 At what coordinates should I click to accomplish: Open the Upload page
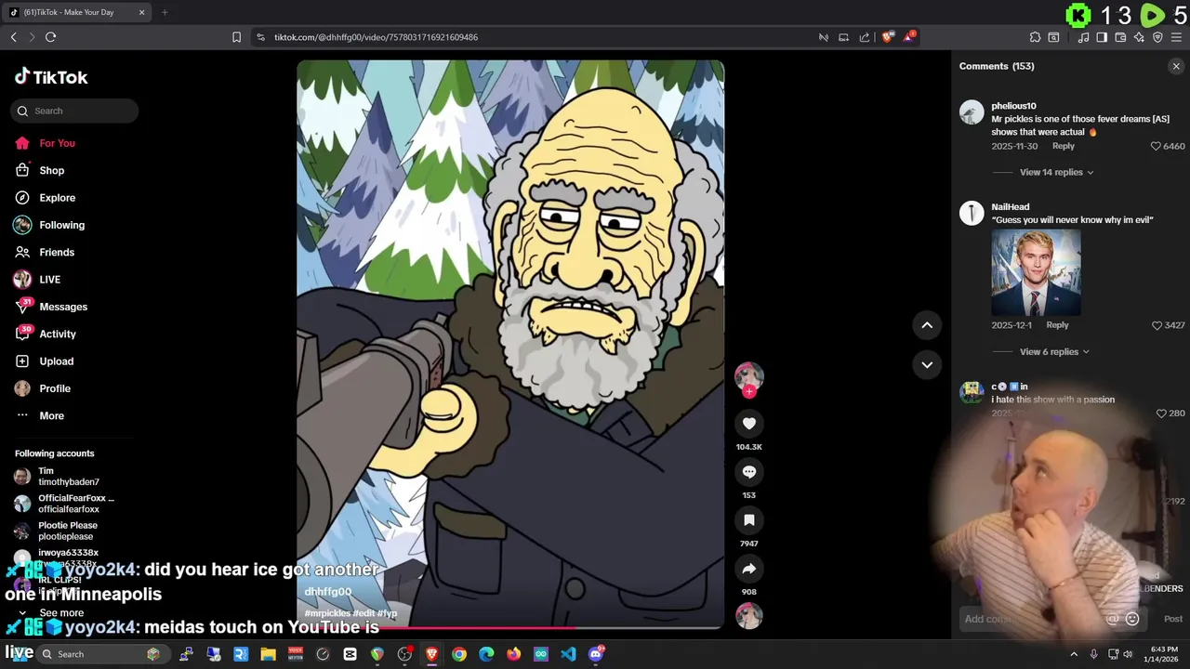tap(56, 361)
